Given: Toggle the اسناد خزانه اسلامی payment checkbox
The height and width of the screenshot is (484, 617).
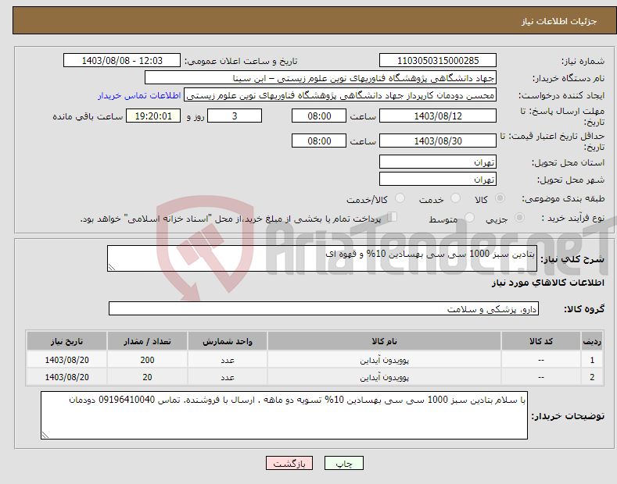Looking at the screenshot, I should (393, 217).
